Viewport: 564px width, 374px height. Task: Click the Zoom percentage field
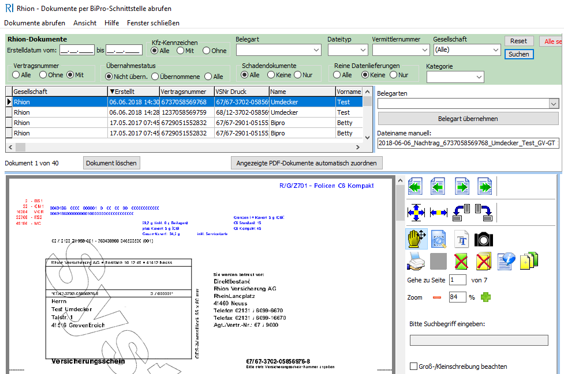(x=458, y=297)
